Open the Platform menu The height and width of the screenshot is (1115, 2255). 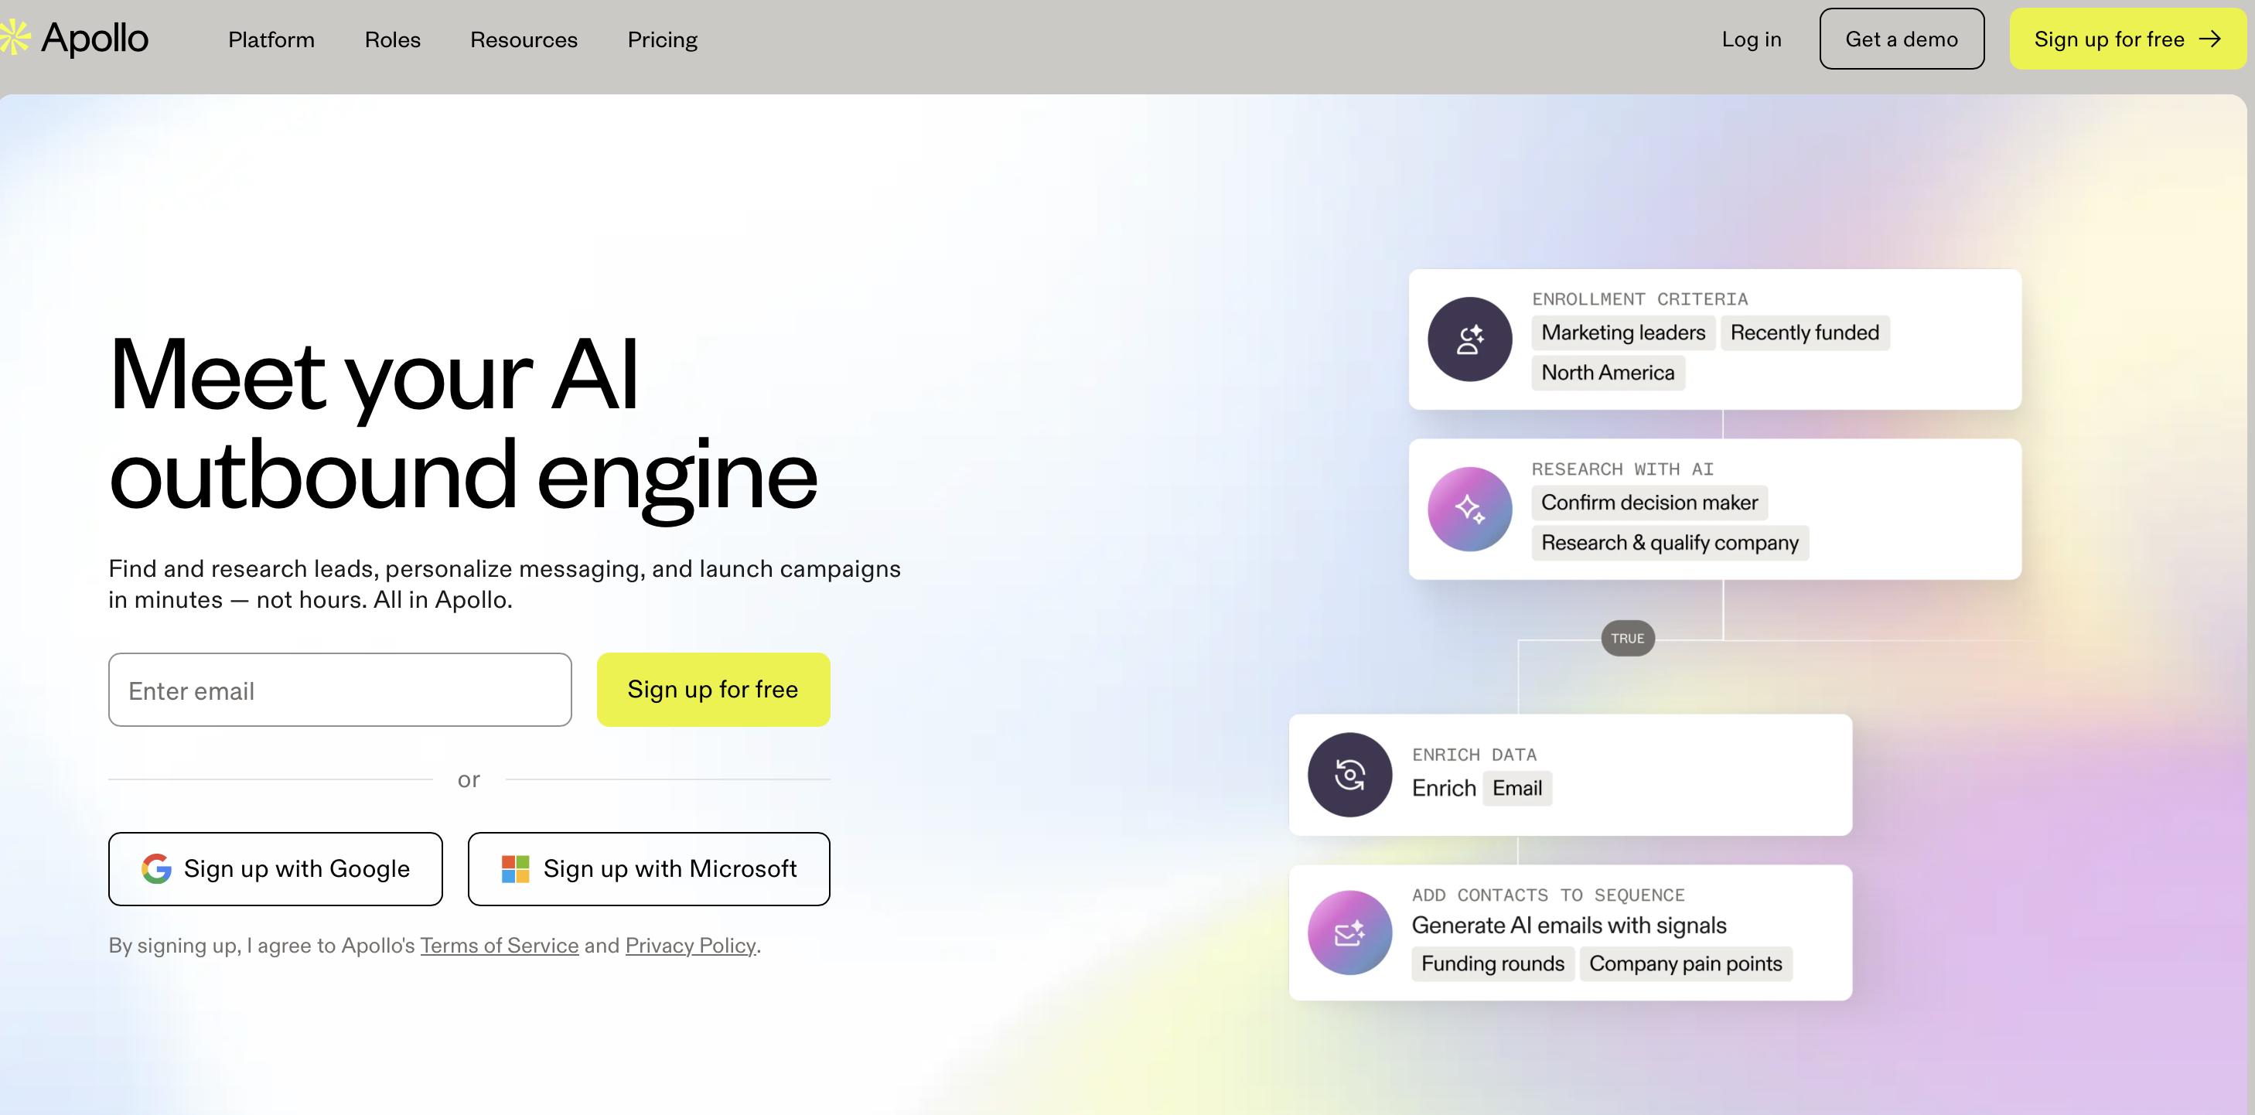click(x=271, y=39)
